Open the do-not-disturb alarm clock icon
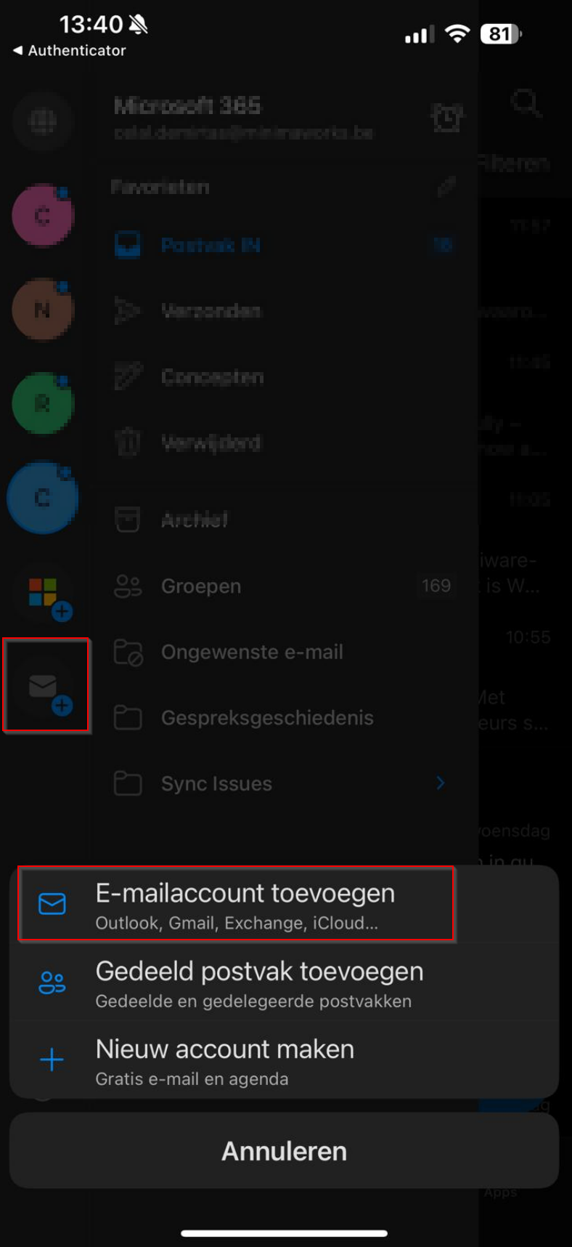 (446, 118)
